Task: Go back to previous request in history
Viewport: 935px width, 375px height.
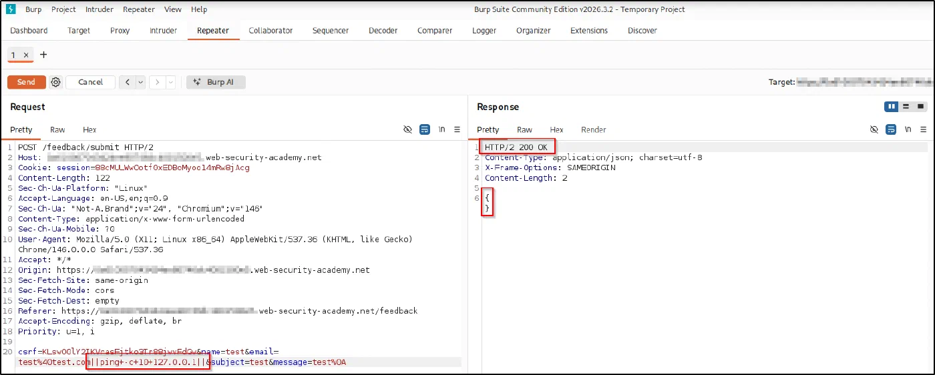Action: pyautogui.click(x=127, y=82)
